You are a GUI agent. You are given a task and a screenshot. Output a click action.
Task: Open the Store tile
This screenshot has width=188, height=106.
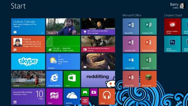[72, 79]
